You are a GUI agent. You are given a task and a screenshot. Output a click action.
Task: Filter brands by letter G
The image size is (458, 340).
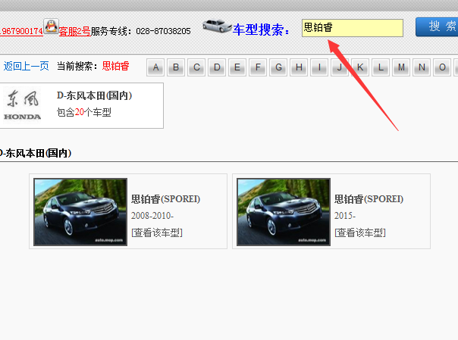coord(278,67)
